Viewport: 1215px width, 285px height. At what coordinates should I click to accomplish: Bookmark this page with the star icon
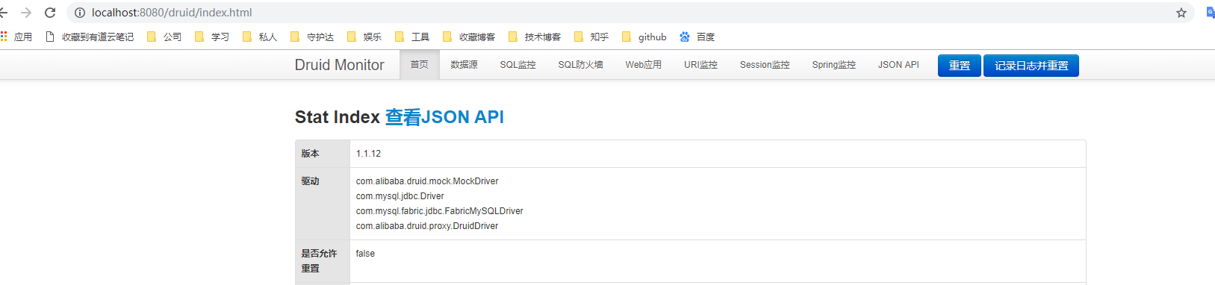[x=1181, y=13]
